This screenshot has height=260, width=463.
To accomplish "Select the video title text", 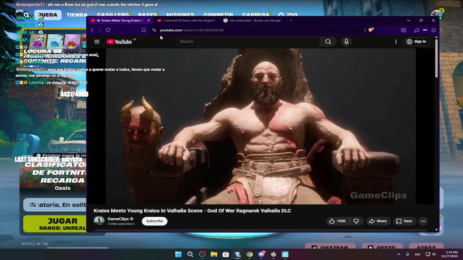I will point(192,211).
